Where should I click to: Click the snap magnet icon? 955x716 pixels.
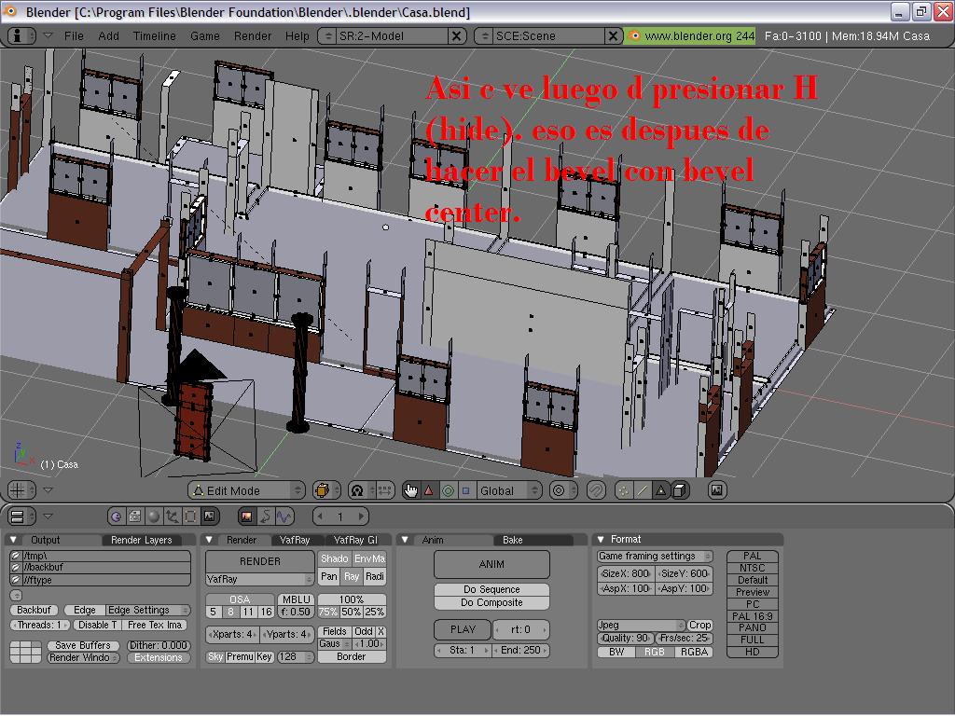tap(596, 490)
